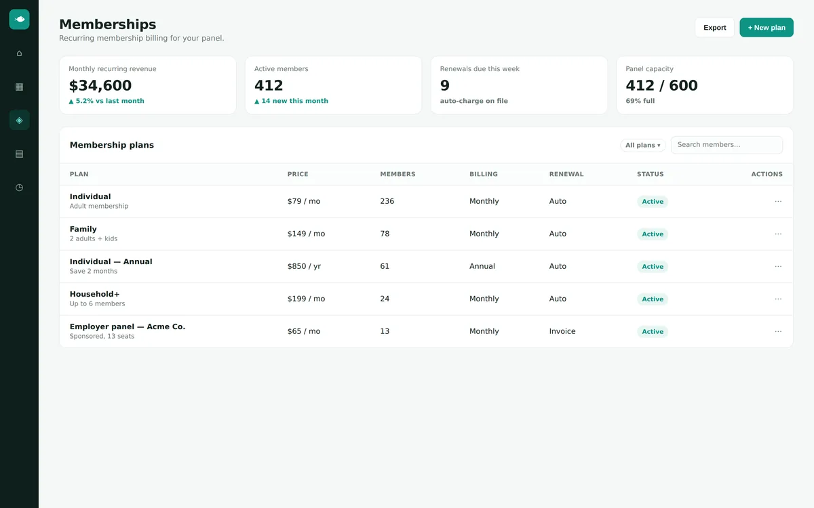Sort by the MEMBERS column header

pos(398,174)
